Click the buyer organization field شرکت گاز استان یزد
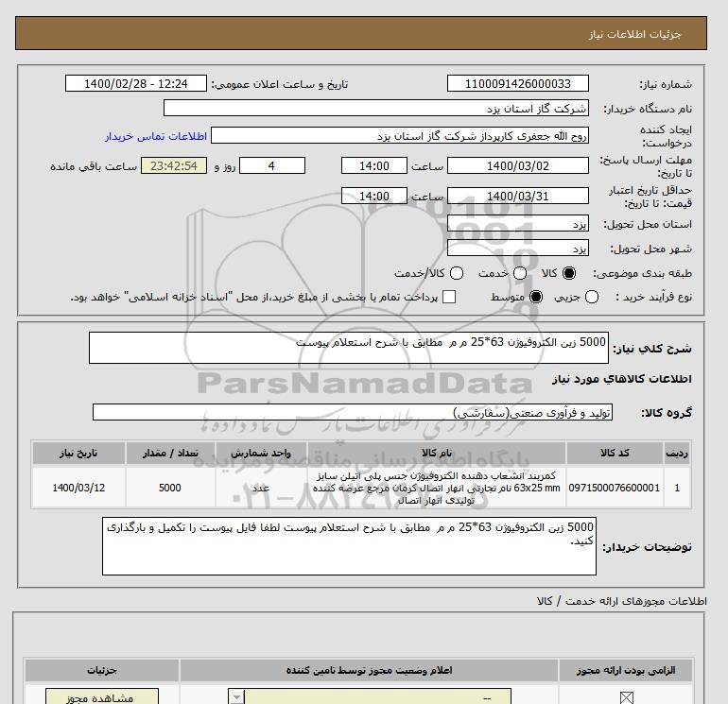The image size is (728, 704). [x=376, y=108]
